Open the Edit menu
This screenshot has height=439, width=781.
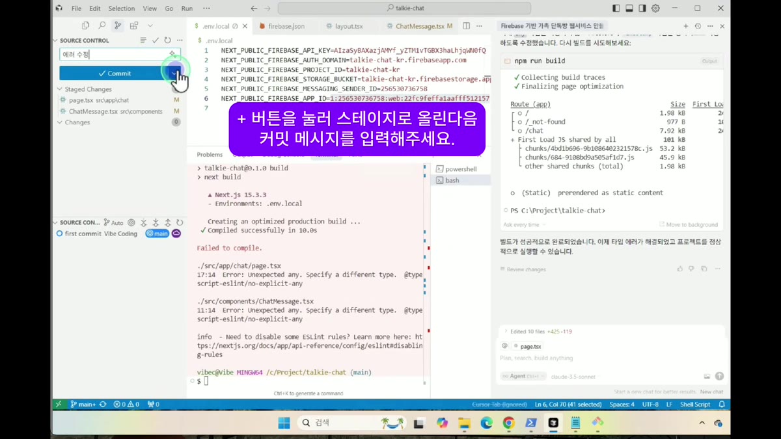point(95,8)
